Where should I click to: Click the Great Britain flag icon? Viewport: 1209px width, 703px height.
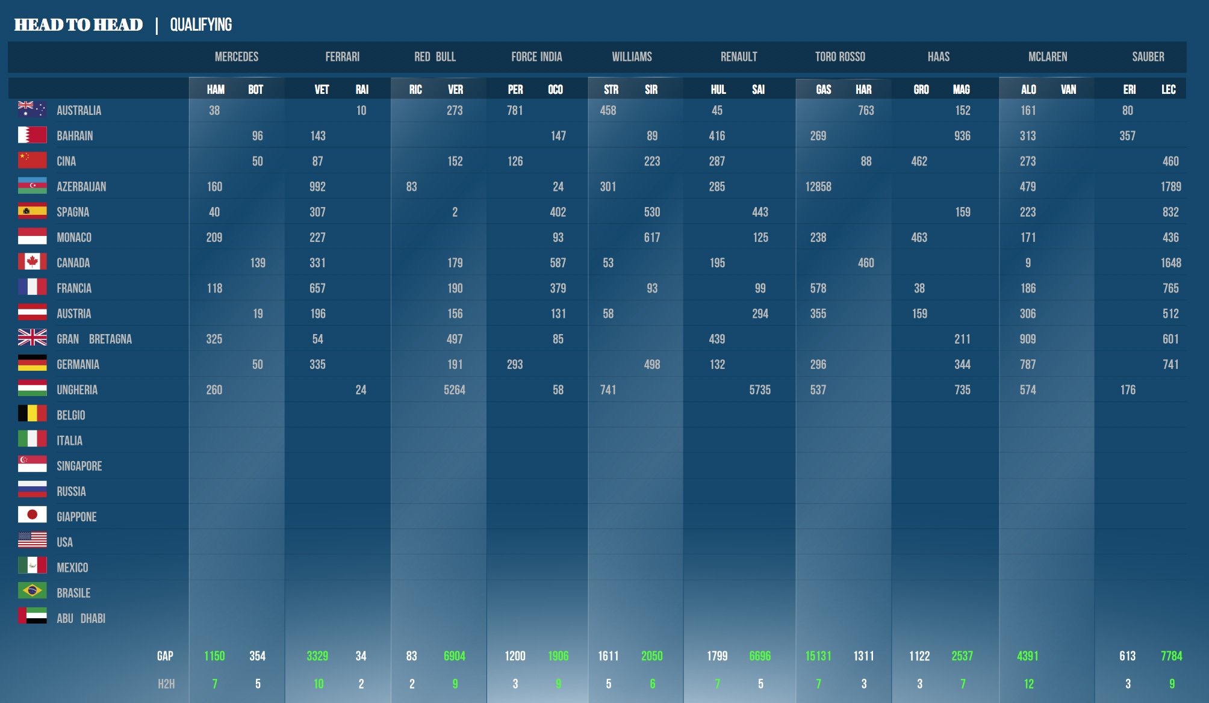(33, 338)
